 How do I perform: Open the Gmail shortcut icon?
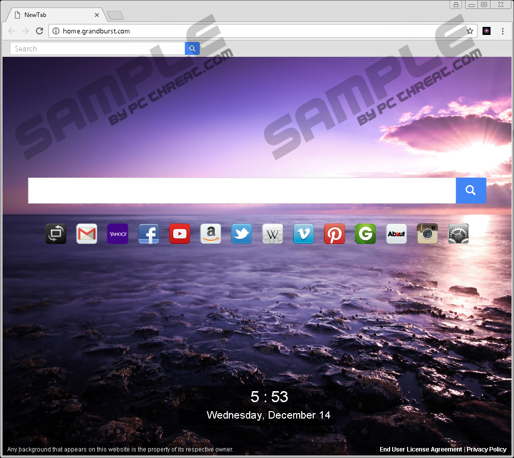pyautogui.click(x=87, y=234)
